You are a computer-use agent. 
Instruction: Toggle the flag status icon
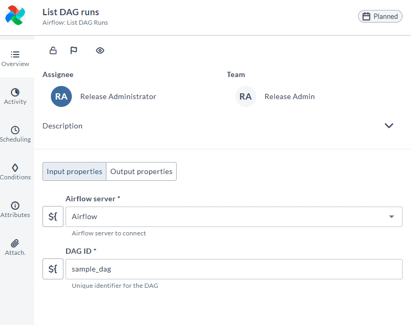point(73,50)
